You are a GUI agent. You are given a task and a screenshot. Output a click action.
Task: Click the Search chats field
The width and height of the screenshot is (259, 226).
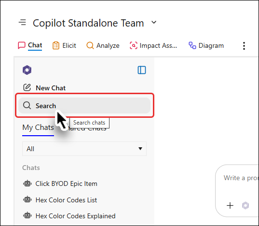tap(84, 105)
